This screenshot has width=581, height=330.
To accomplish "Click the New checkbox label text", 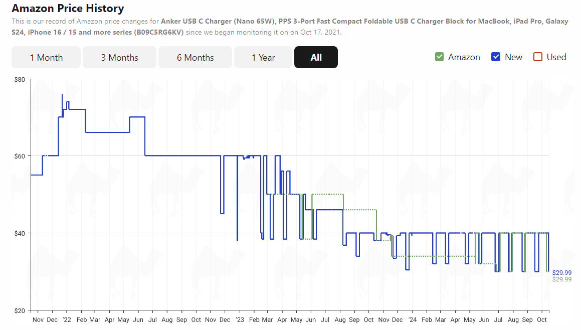I will pos(513,57).
